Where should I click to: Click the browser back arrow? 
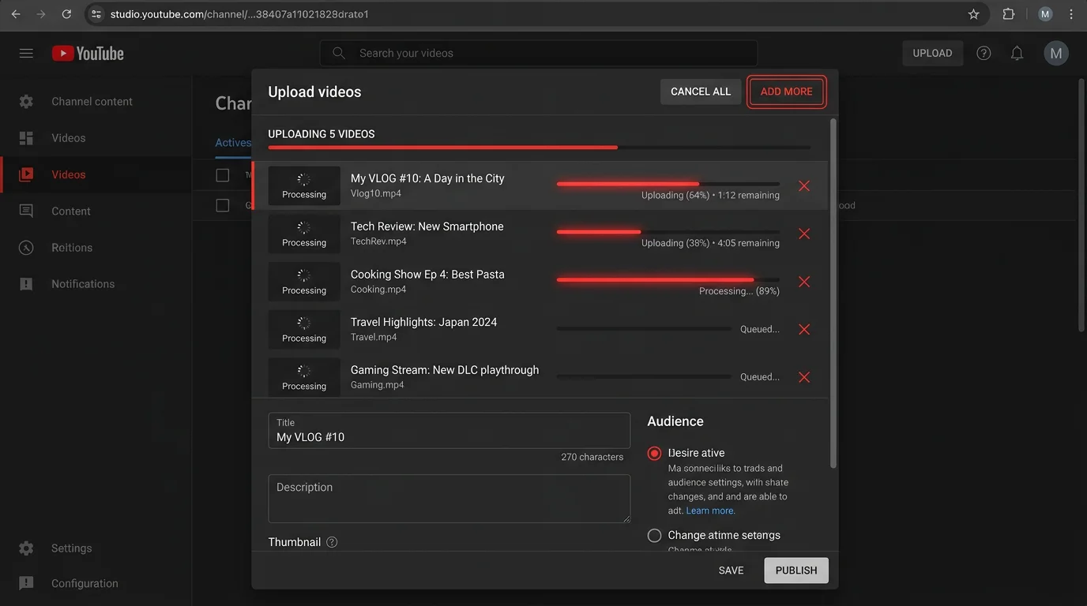point(16,14)
